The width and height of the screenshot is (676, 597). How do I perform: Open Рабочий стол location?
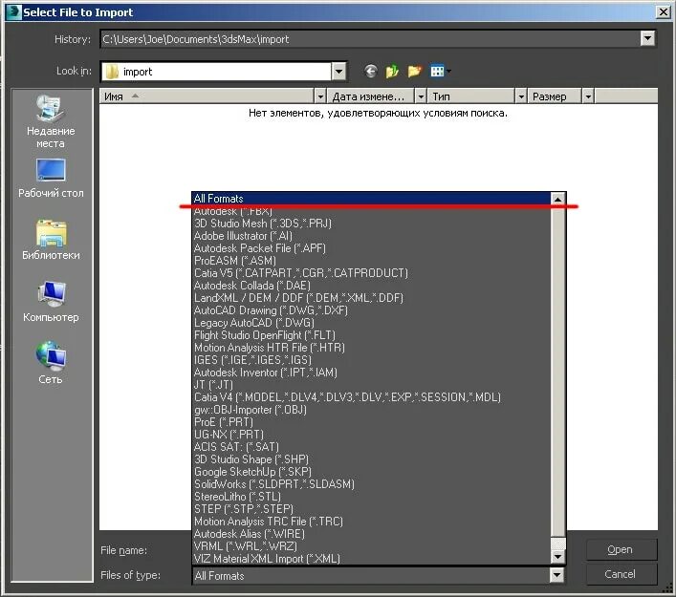tap(51, 179)
